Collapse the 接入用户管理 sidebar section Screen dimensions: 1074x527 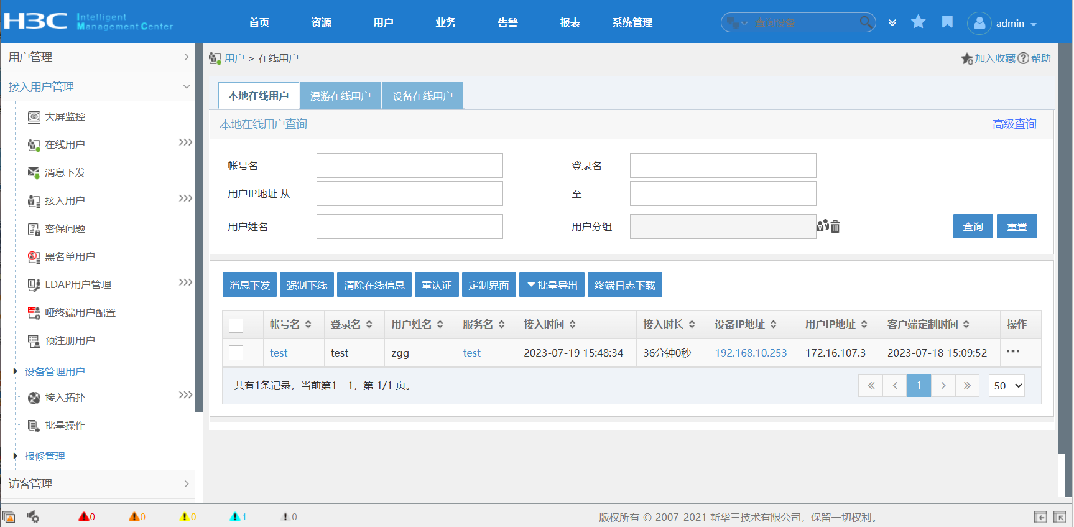point(186,87)
